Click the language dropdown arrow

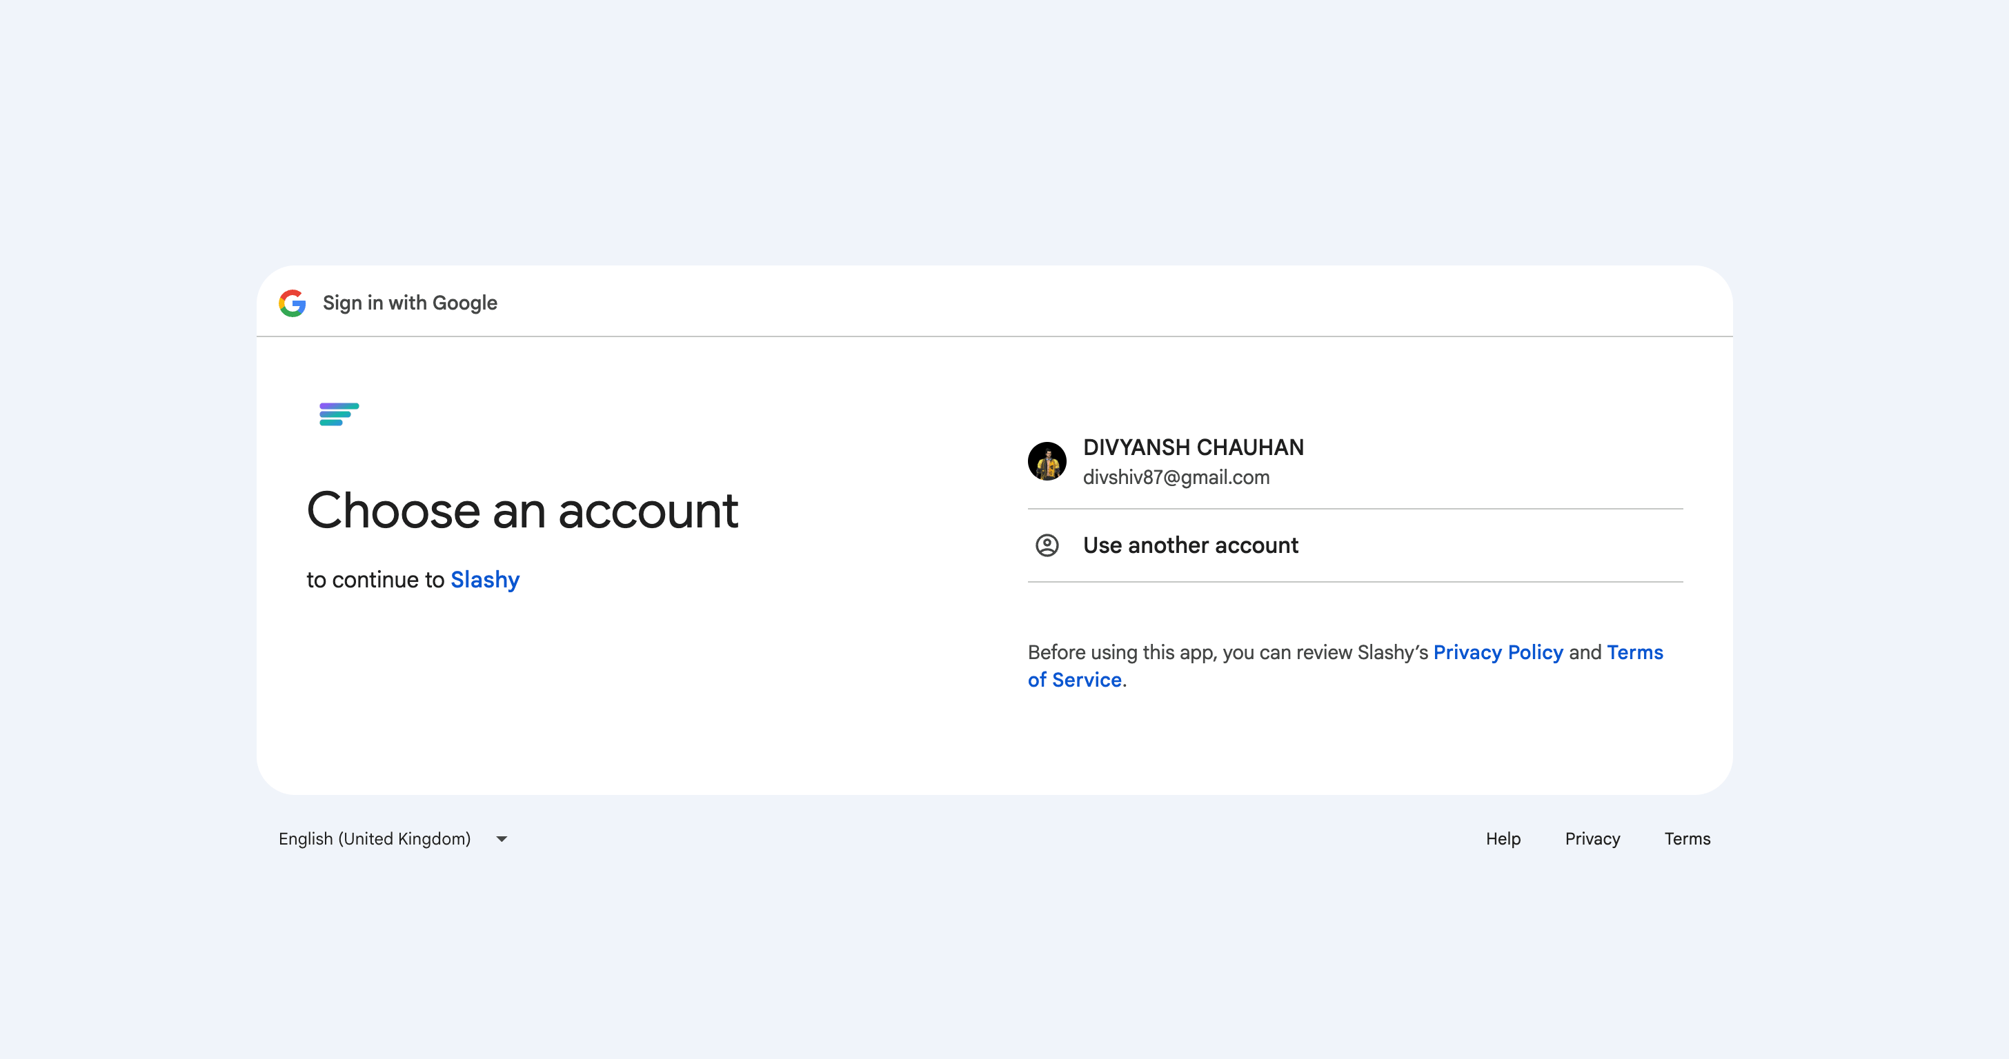502,839
